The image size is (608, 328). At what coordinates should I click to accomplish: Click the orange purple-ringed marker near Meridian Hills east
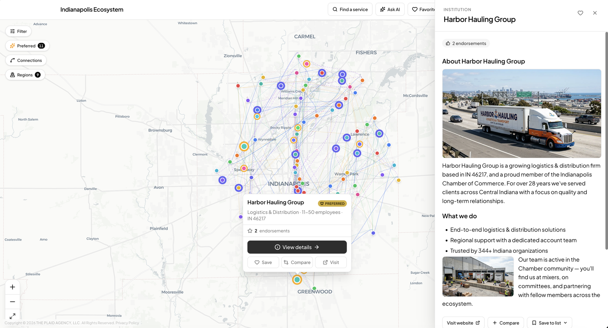point(339,105)
